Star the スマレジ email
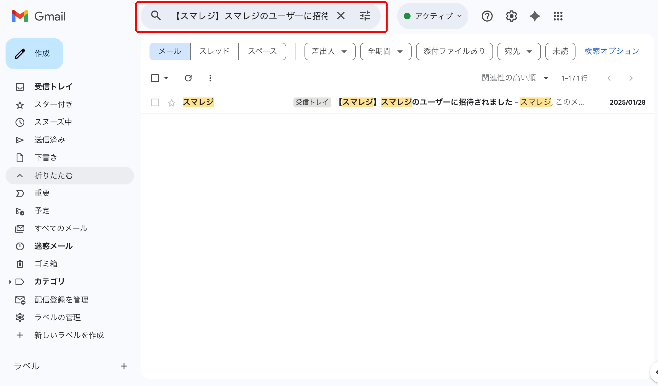Viewport: 658px width, 386px height. 172,103
